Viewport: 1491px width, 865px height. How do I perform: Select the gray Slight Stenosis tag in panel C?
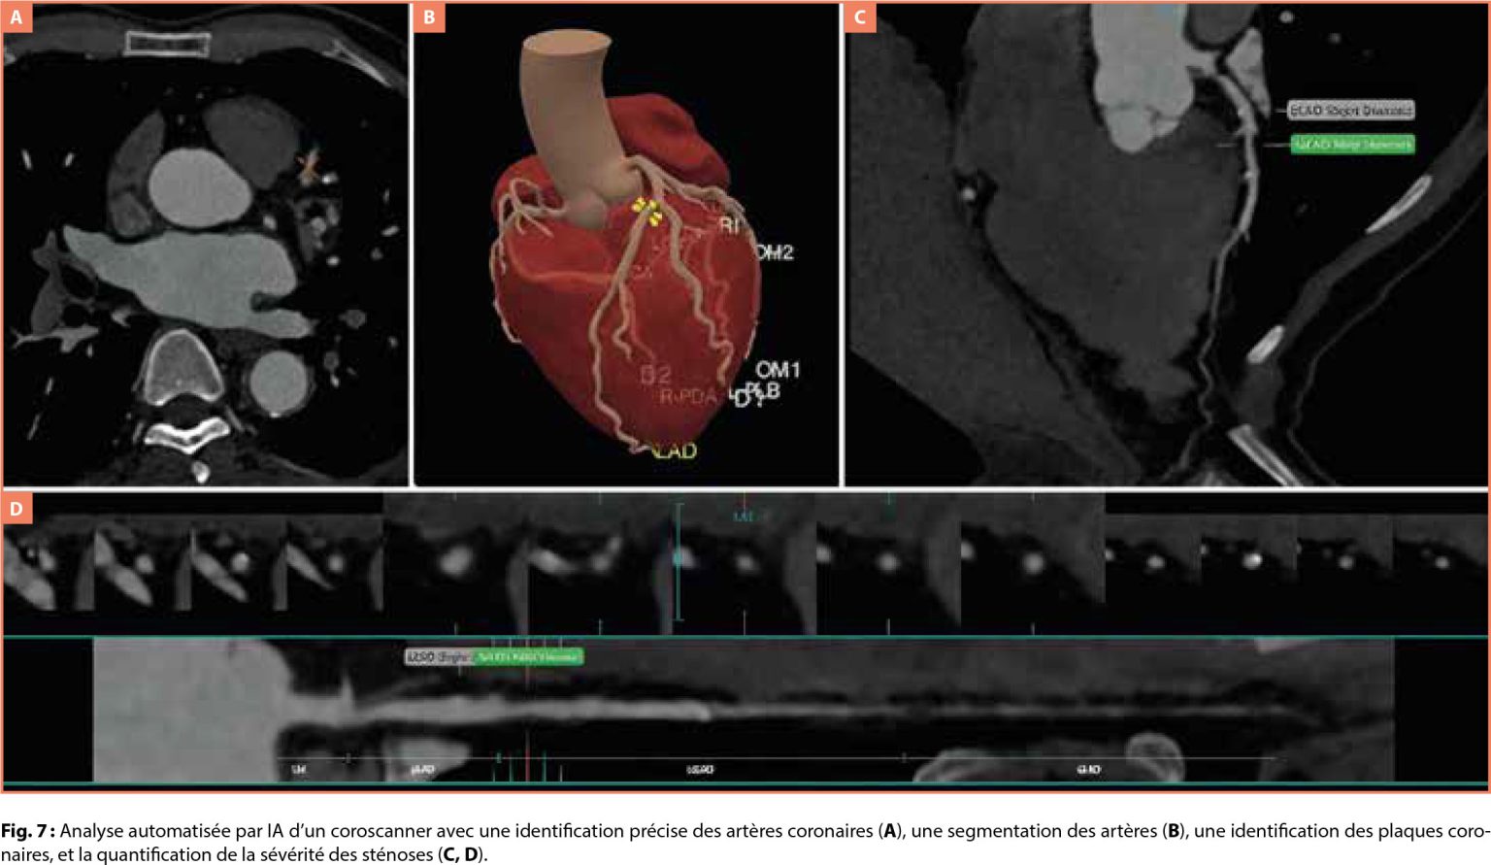pos(1350,111)
